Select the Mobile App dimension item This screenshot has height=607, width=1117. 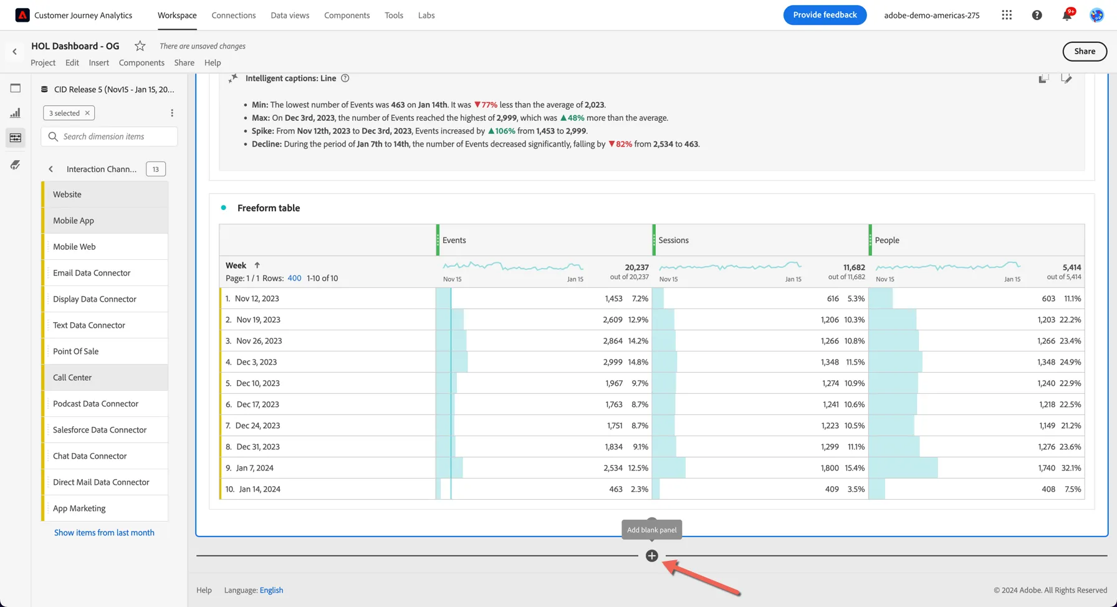pos(105,221)
